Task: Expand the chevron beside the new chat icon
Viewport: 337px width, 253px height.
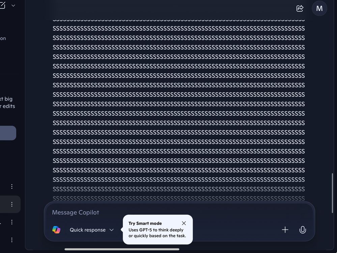Action: point(13,6)
